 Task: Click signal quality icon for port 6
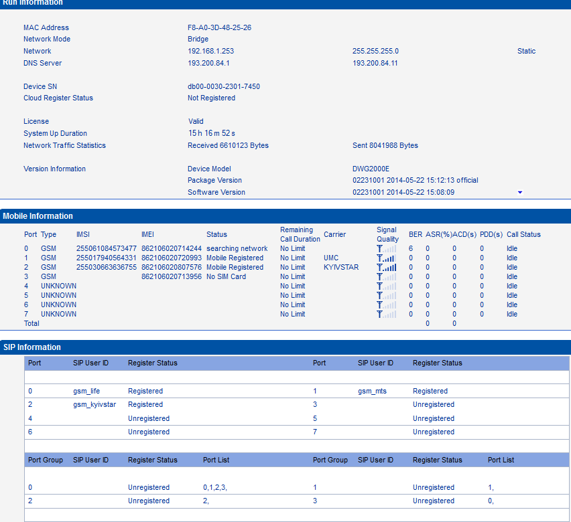386,304
